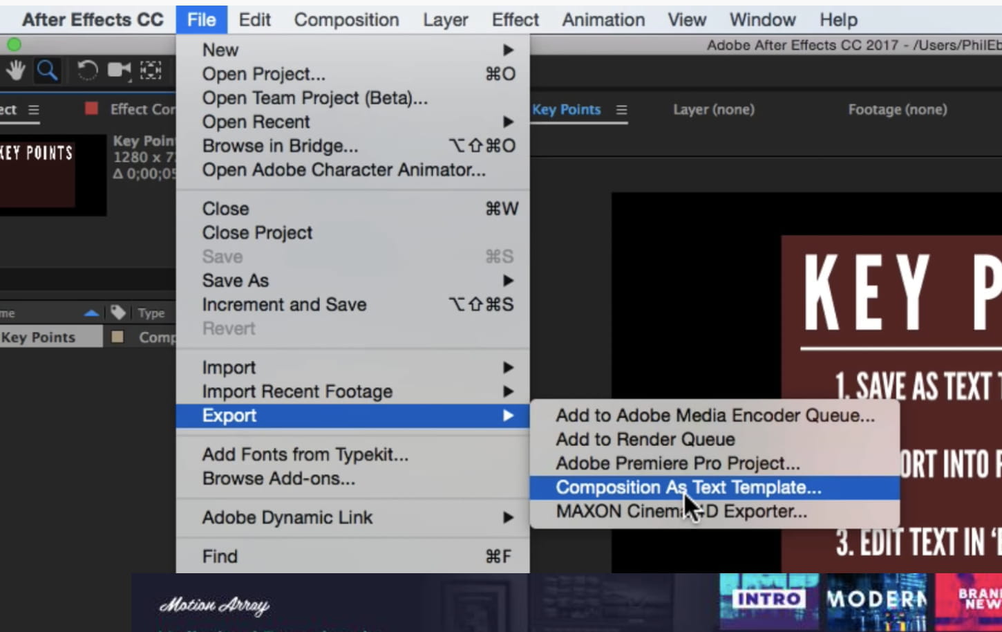
Task: Select the Pan Behind anchor point tool
Action: (151, 71)
